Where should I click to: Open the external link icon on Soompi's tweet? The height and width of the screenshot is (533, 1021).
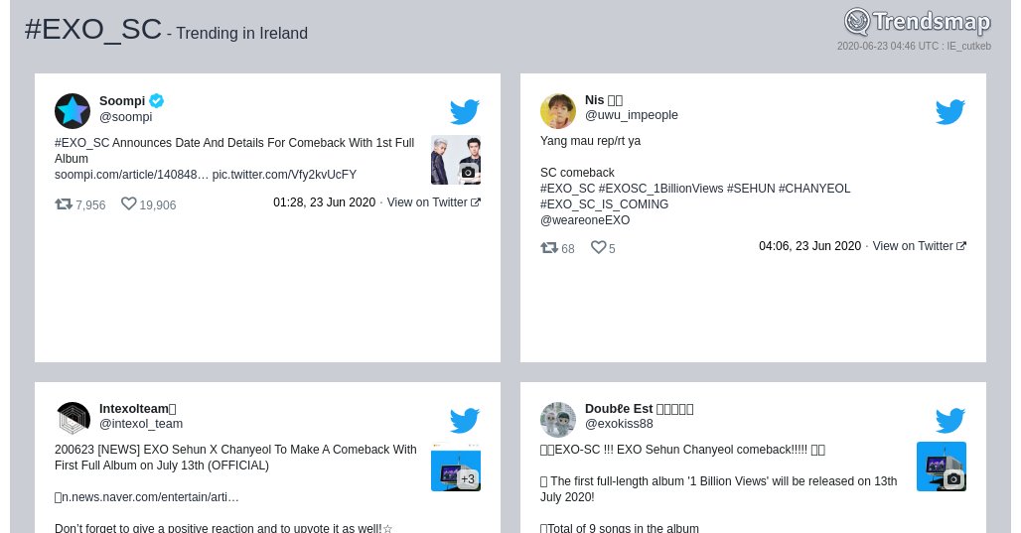[476, 202]
